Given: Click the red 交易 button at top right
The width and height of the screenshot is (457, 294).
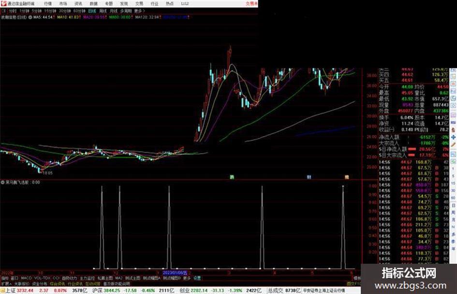Looking at the screenshot, I should tap(251, 3).
